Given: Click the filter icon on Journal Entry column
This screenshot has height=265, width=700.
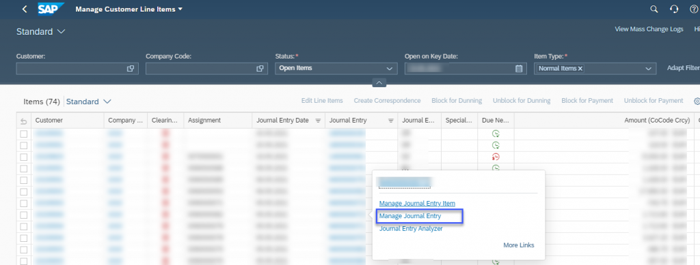Looking at the screenshot, I should [x=390, y=121].
